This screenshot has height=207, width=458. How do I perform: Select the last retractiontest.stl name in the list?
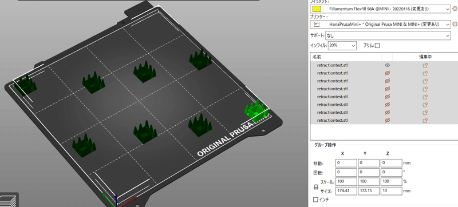[332, 121]
